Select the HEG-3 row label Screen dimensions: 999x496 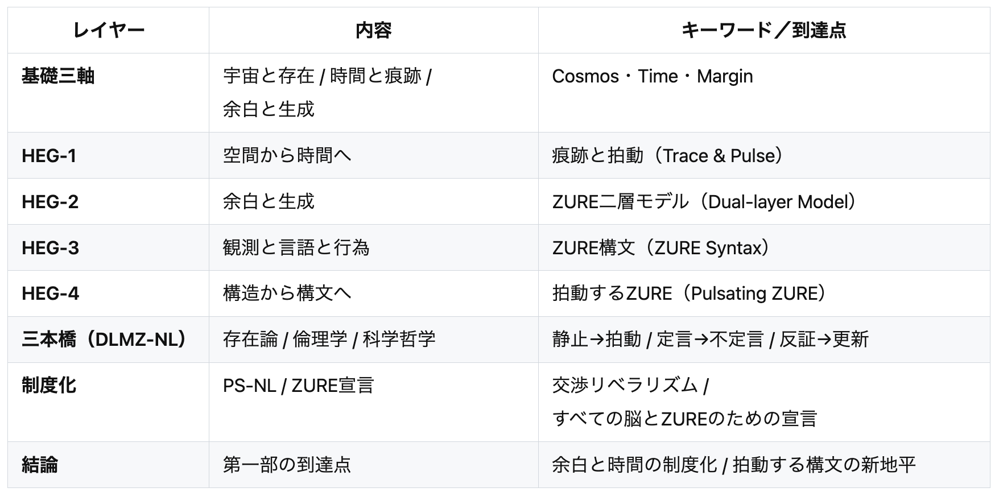point(50,248)
